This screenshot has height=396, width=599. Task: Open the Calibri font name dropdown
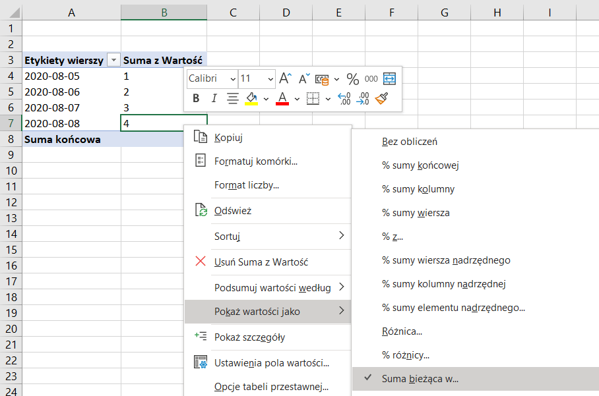click(x=232, y=78)
